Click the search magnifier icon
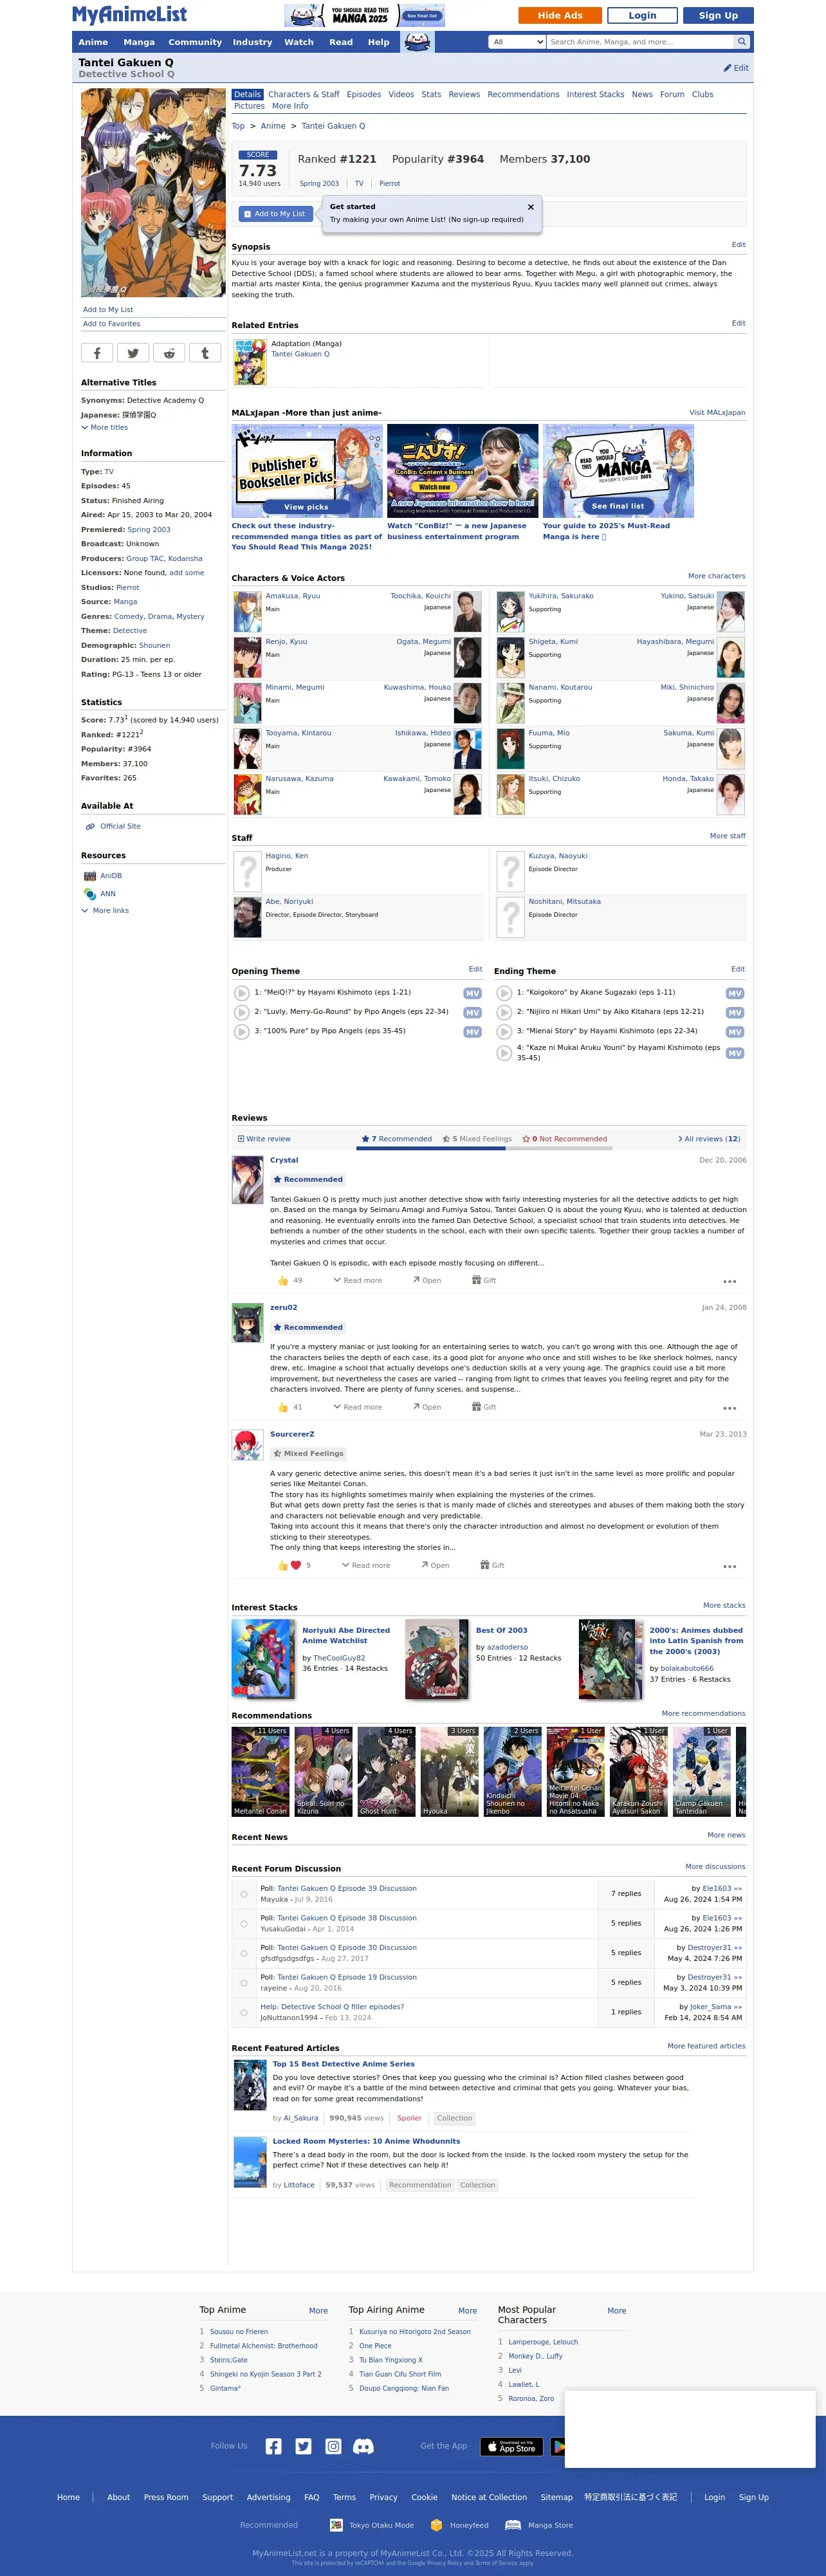This screenshot has width=826, height=2576. [741, 42]
